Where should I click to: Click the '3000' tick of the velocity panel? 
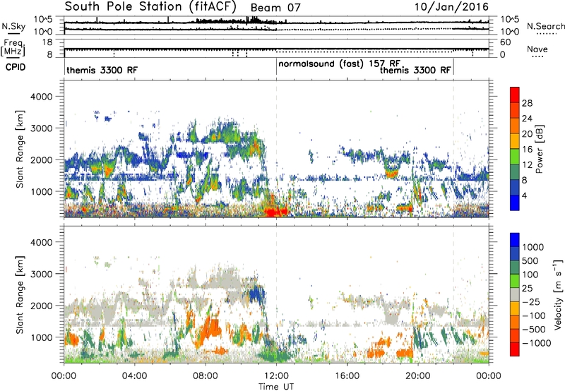pyautogui.click(x=41, y=274)
